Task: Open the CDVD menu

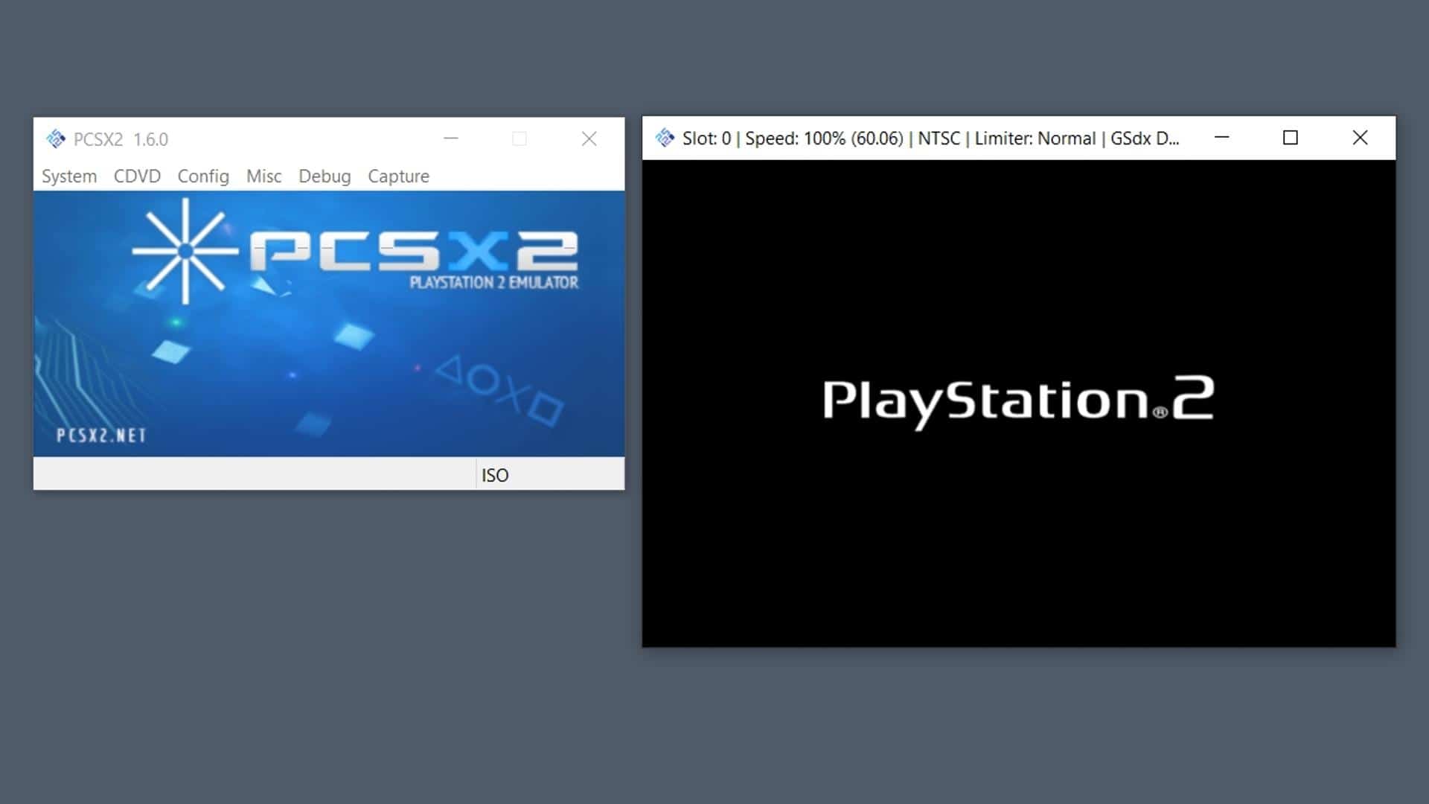Action: click(137, 176)
